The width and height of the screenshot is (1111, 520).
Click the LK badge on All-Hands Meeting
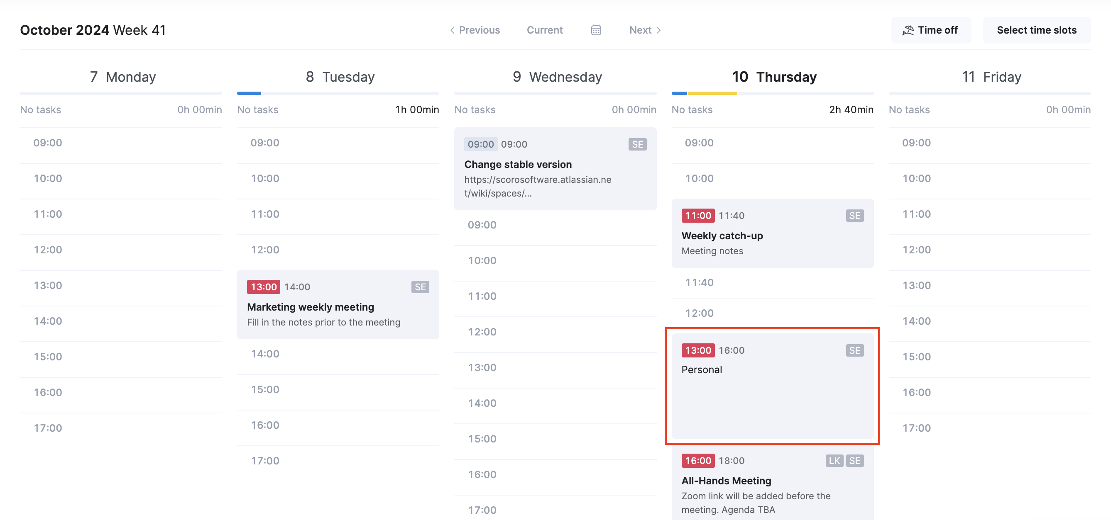[x=834, y=461]
